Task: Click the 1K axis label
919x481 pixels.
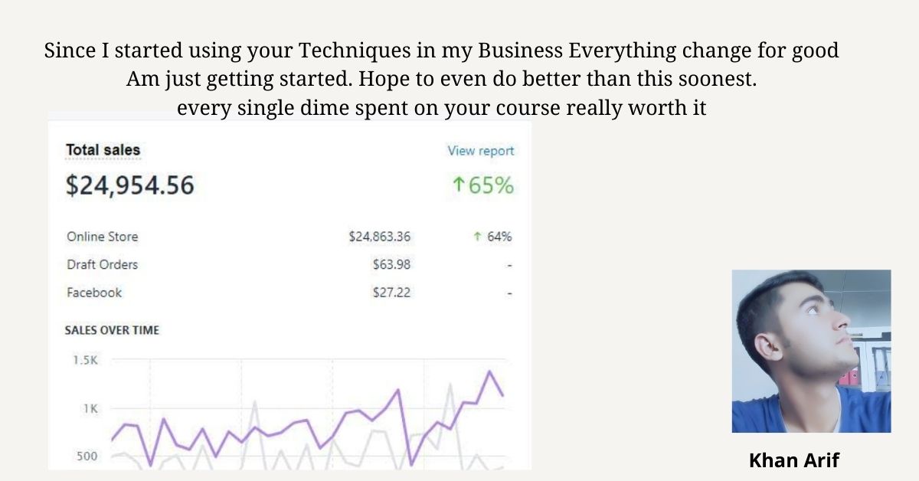Action: 90,408
